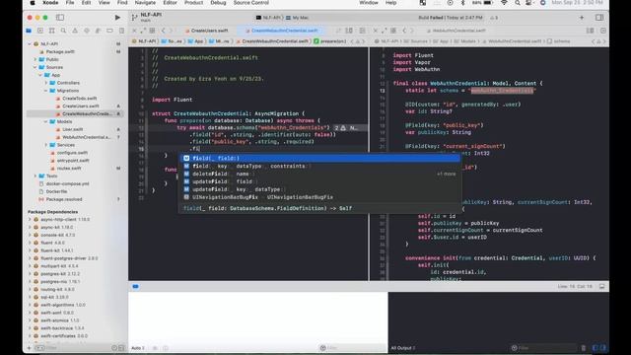Viewport: 631px width, 355px height.
Task: Open CreateTodo.swift in the navigator
Action: tap(79, 99)
